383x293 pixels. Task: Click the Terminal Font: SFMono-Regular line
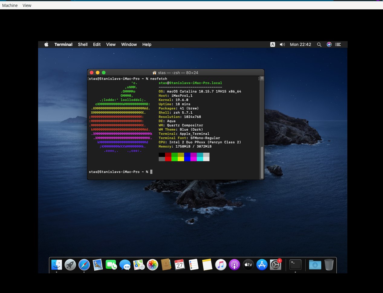click(x=189, y=138)
